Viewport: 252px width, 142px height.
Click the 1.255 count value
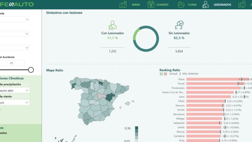pos(112,51)
